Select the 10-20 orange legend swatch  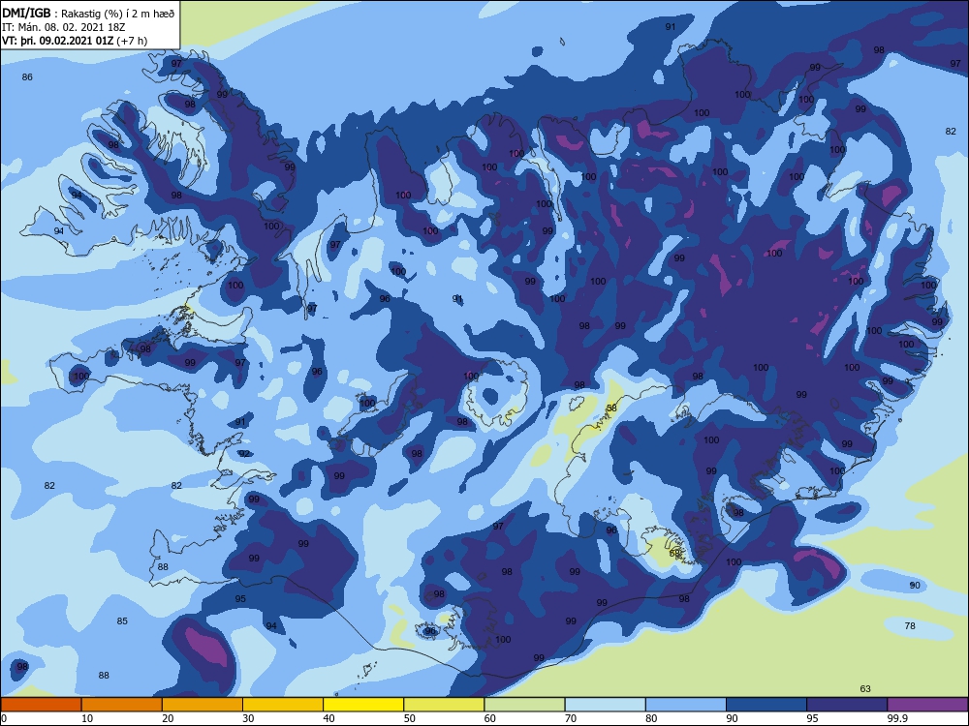122,705
